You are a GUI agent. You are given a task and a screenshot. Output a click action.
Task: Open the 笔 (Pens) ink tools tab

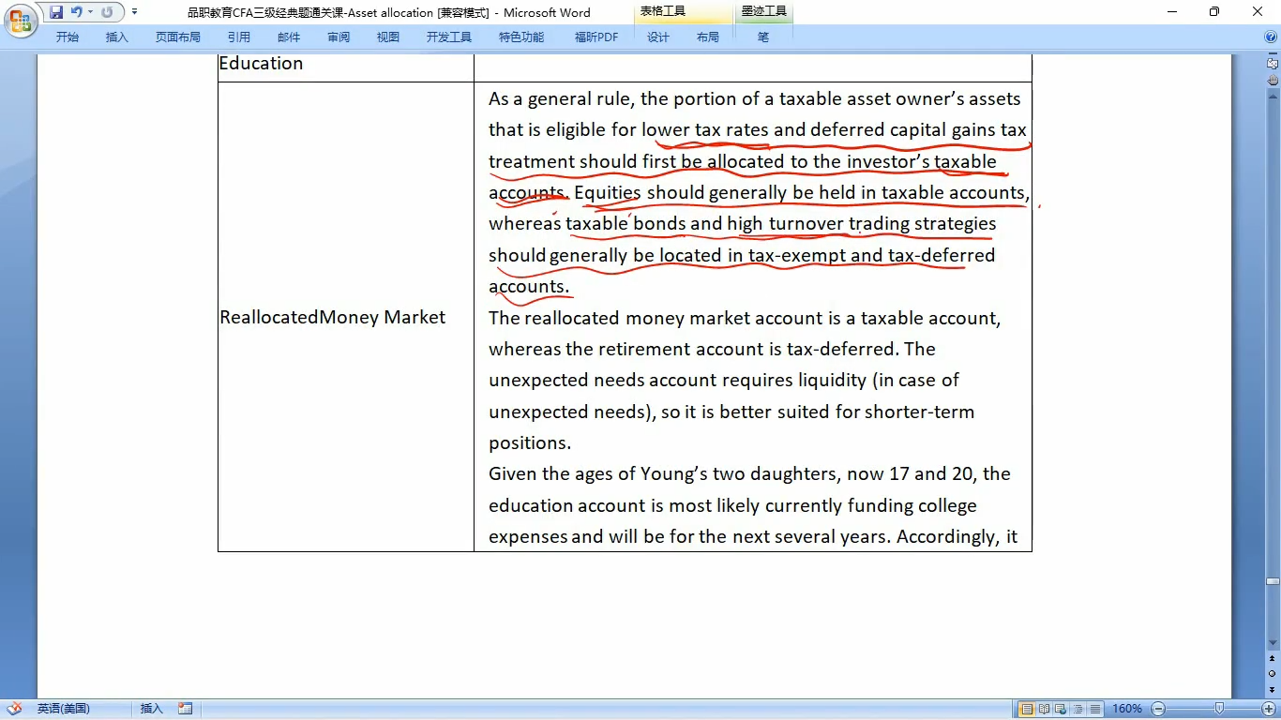point(763,37)
